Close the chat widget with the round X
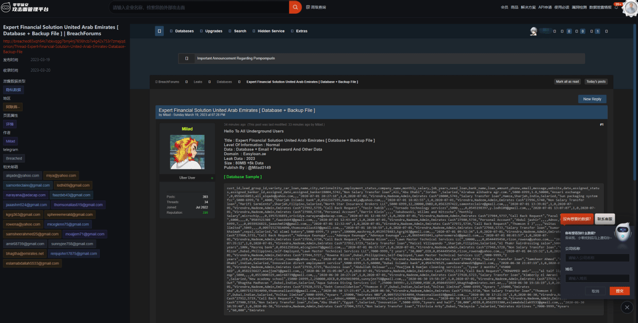Image resolution: width=638 pixels, height=323 pixels. (626, 307)
